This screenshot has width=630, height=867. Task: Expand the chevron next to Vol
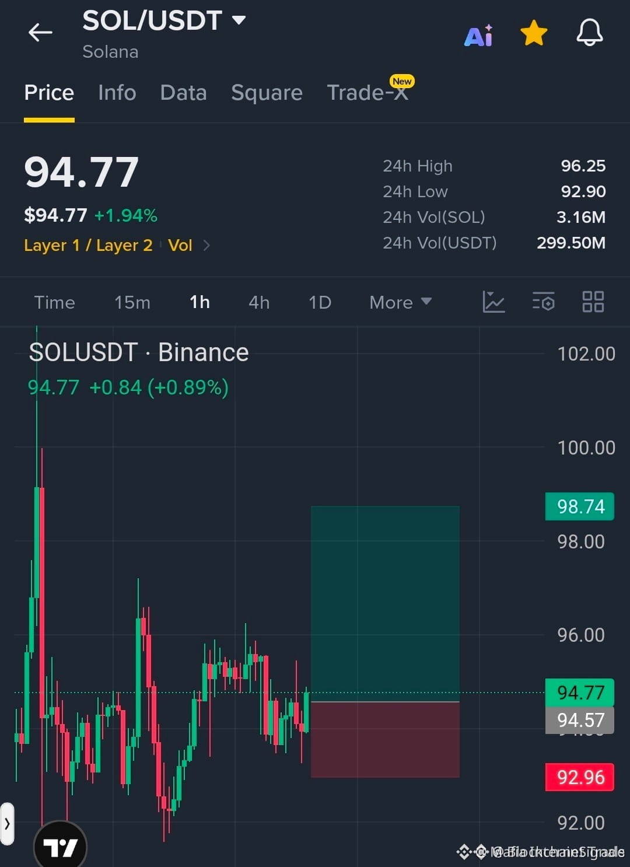(206, 245)
